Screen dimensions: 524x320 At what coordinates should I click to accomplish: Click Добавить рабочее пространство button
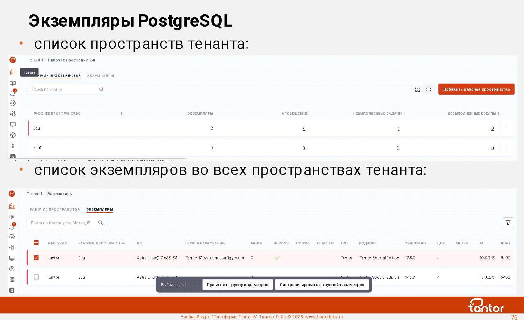(476, 89)
